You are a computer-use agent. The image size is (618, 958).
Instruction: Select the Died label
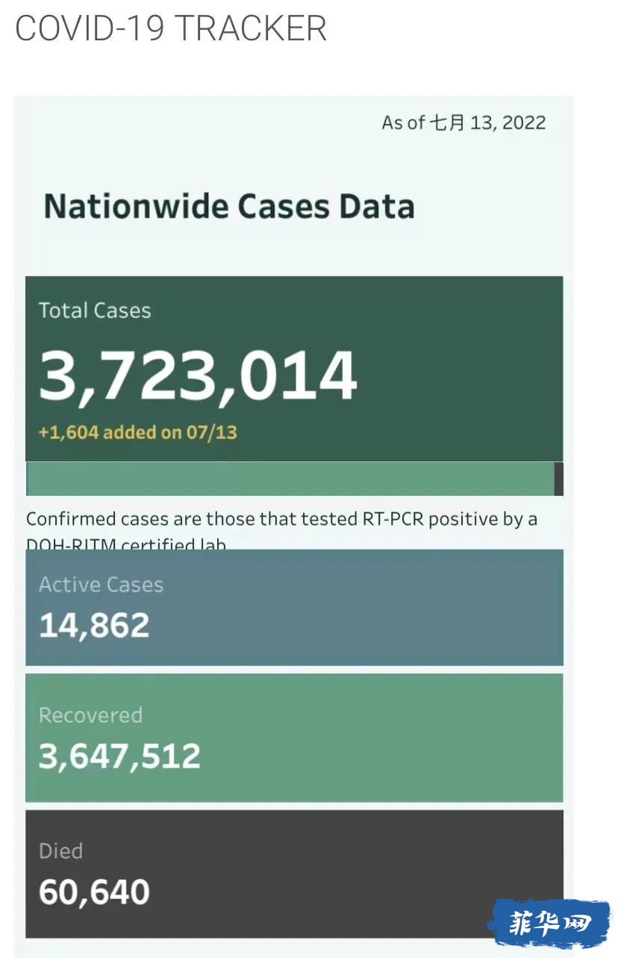point(60,850)
